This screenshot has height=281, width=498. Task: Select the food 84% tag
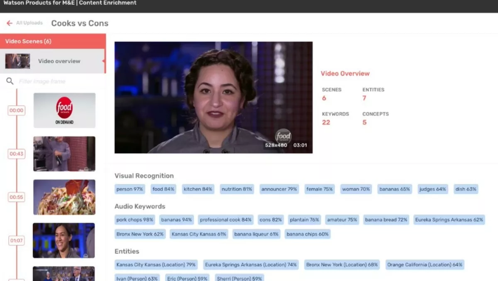point(164,189)
